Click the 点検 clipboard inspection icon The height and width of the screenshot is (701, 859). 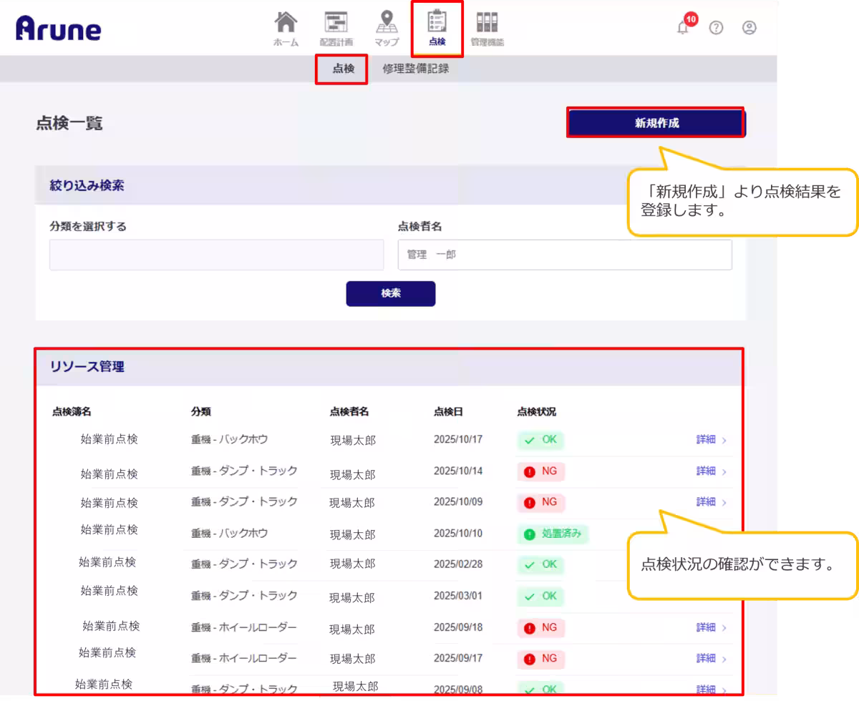coord(437,27)
